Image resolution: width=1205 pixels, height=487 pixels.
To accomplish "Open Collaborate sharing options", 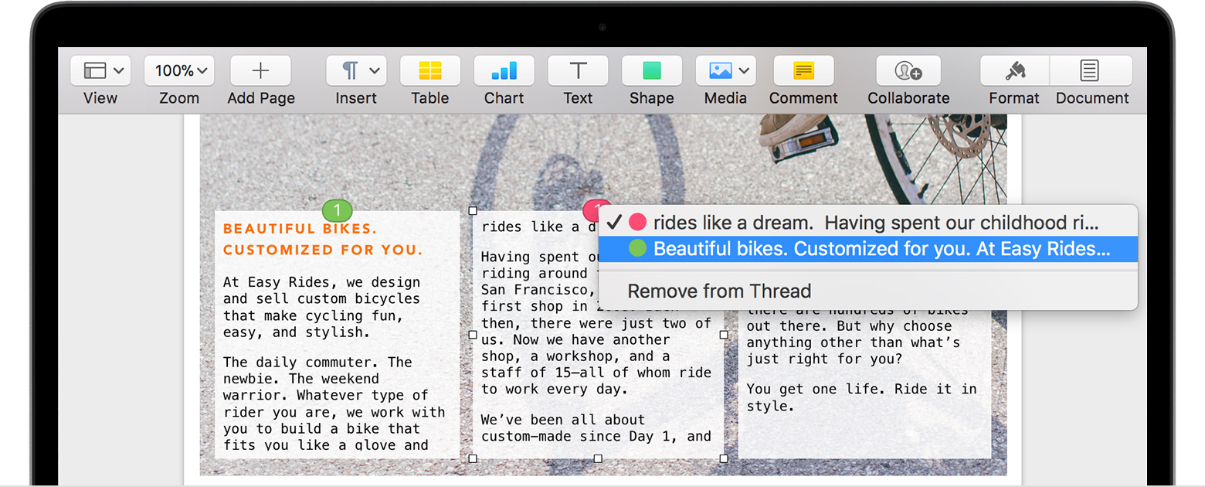I will [908, 70].
